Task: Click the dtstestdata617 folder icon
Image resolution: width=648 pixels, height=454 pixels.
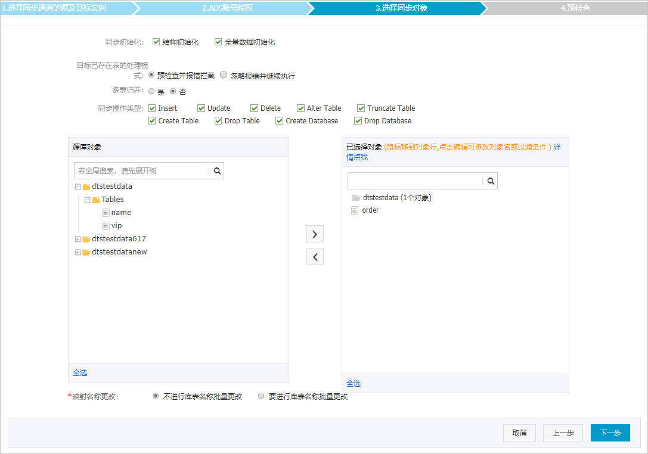Action: click(86, 239)
